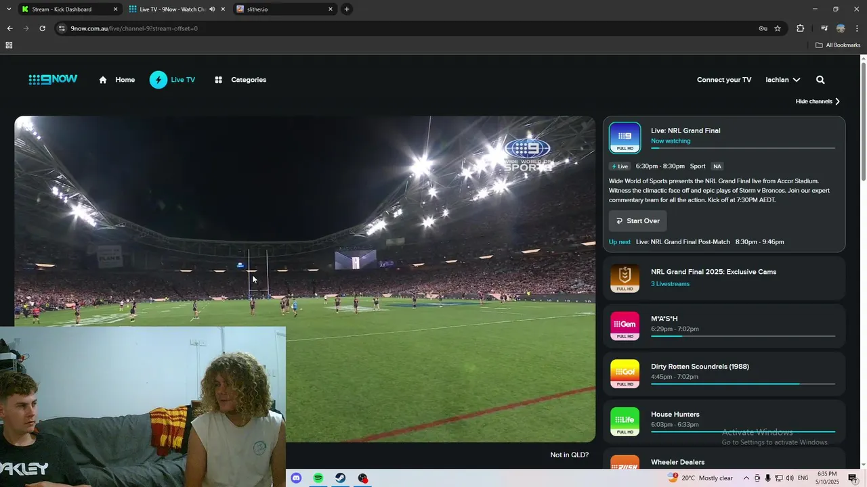867x487 pixels.
Task: Open the Home page
Action: tap(117, 80)
